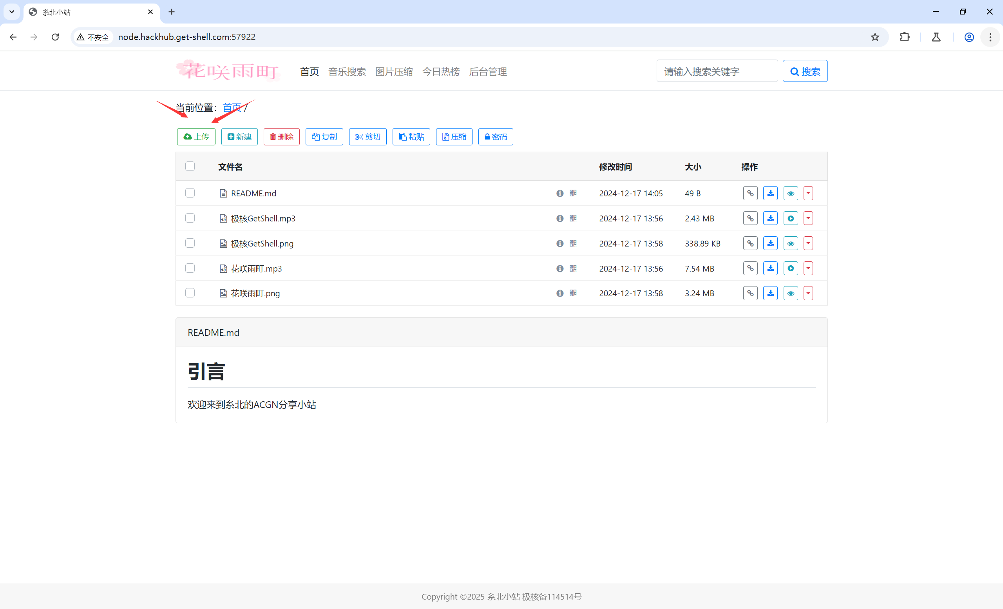
Task: Check the select-all files checkbox
Action: [x=190, y=166]
